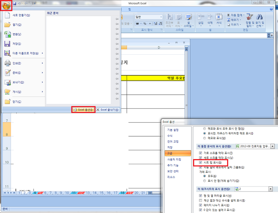The height and width of the screenshot is (213, 278).
Task: Toggle 세로 스크롤 막대 표시 checkbox
Action: pos(201,158)
